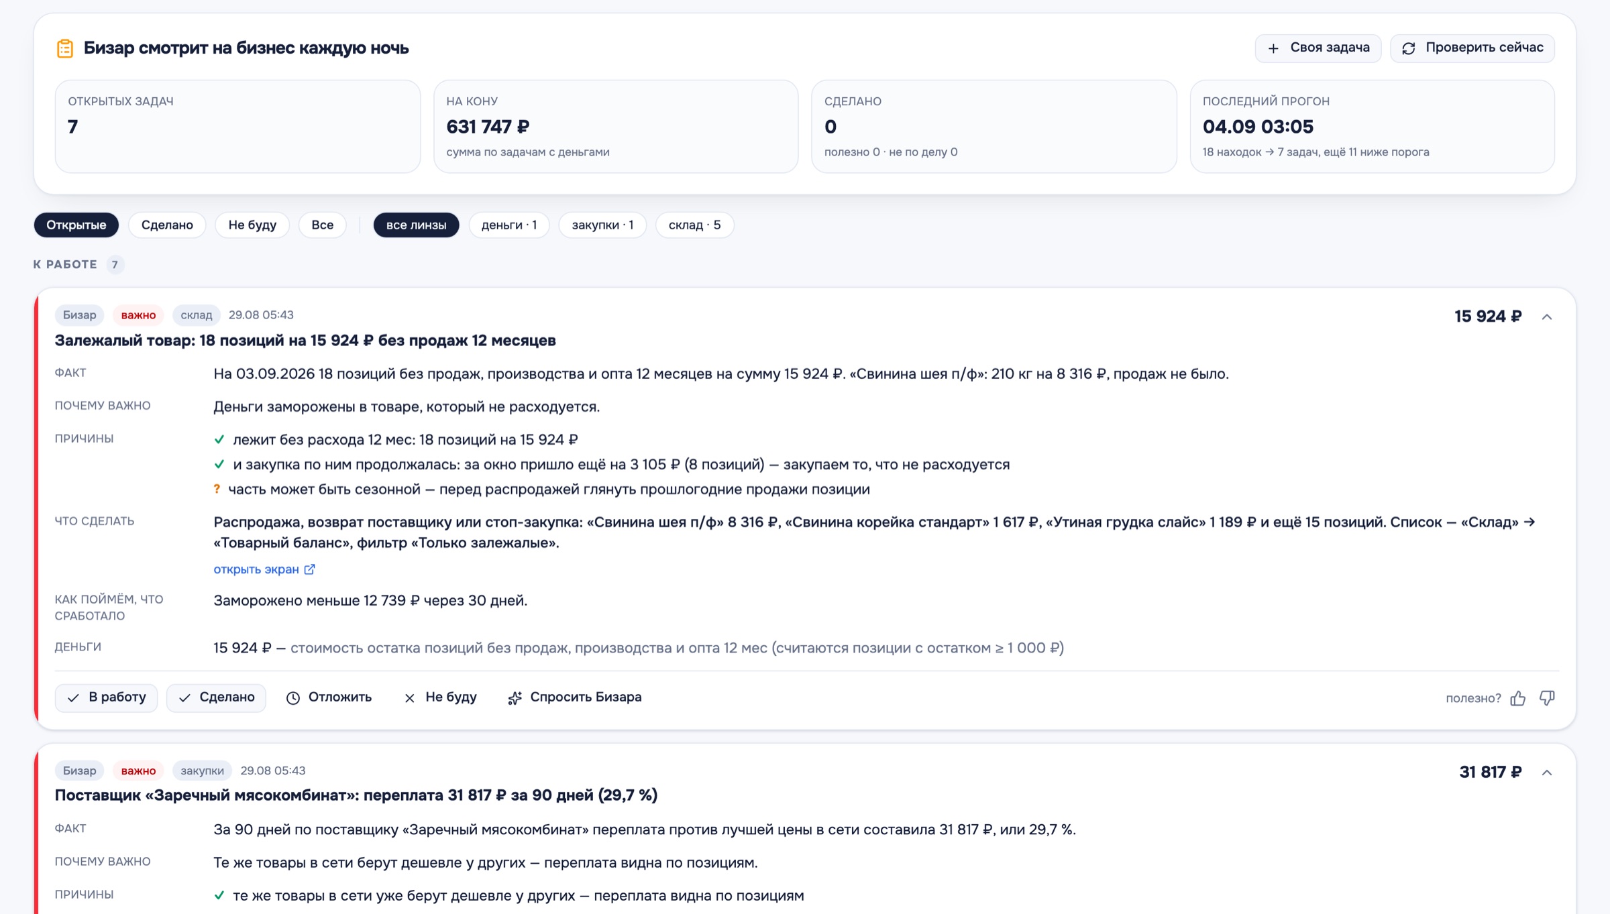This screenshot has height=914, width=1610.
Task: Switch to the Все status tab
Action: (x=323, y=225)
